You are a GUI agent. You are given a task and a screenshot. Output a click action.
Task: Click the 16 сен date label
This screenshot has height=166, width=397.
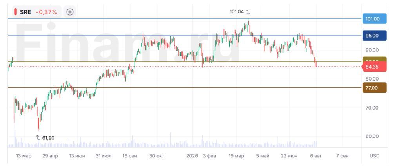pyautogui.click(x=130, y=156)
